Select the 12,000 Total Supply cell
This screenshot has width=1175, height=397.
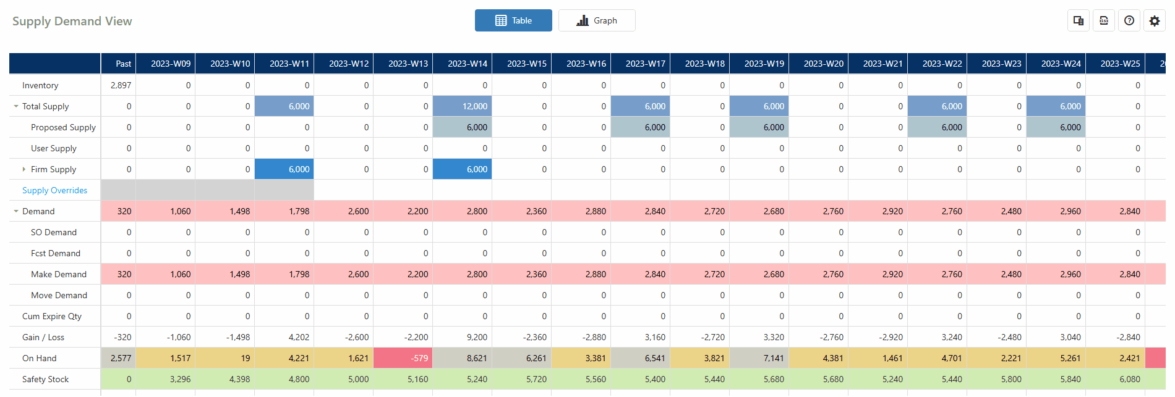pyautogui.click(x=462, y=106)
